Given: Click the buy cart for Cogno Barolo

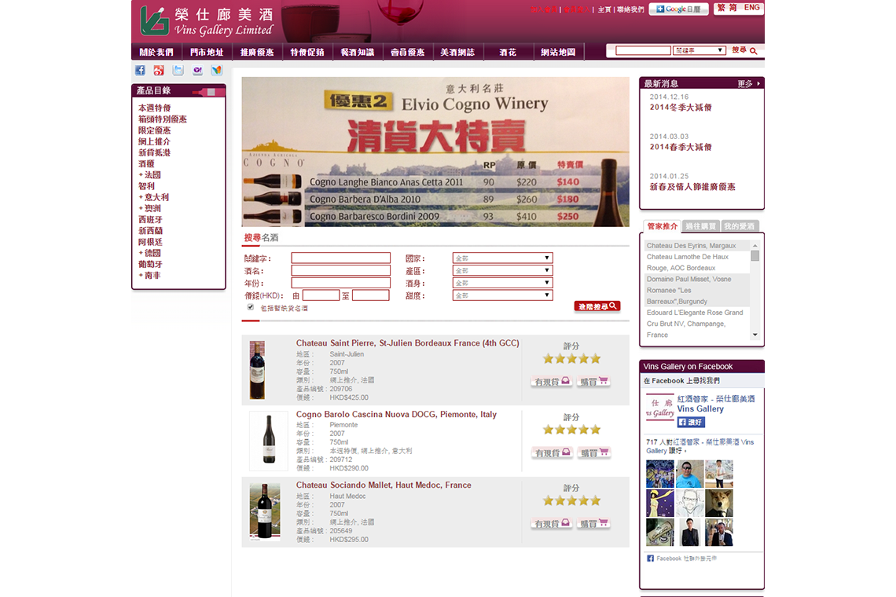Looking at the screenshot, I should pos(593,453).
